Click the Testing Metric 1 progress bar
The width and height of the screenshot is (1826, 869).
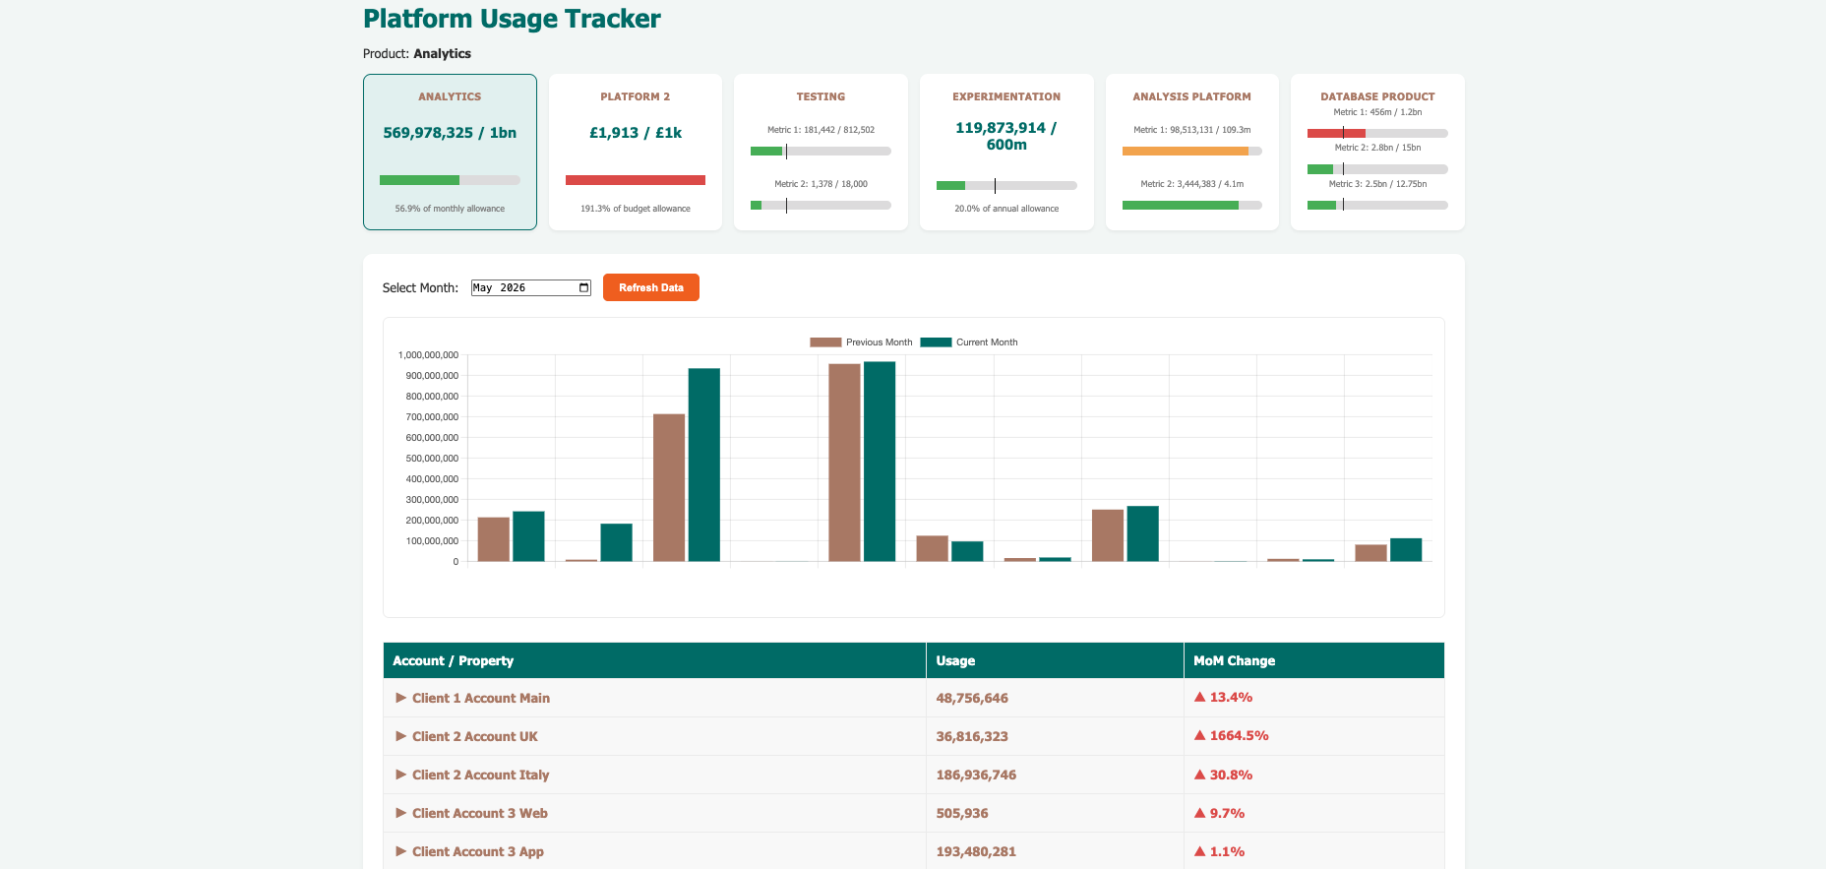[x=821, y=151]
